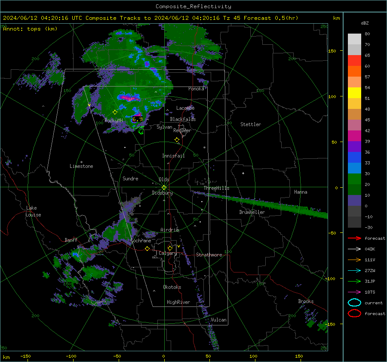Click the UTC timestamp header text
The height and width of the screenshot is (362, 387).
coord(42,18)
